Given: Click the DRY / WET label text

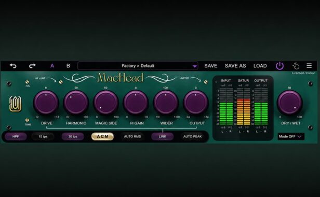Looking at the screenshot, I should (290, 123).
